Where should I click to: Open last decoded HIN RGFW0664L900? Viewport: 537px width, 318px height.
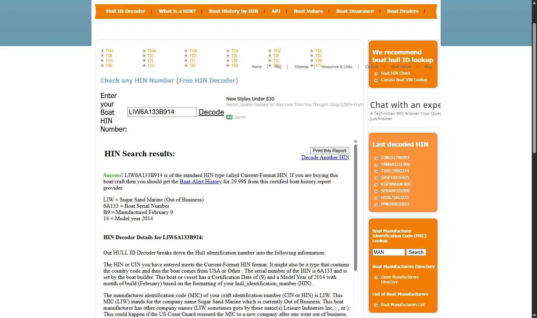tap(396, 184)
